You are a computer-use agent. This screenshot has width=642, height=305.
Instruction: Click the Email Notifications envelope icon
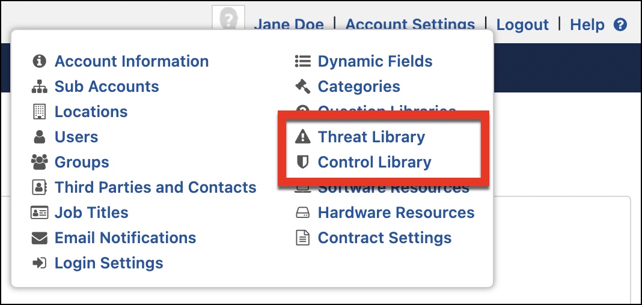coord(39,238)
